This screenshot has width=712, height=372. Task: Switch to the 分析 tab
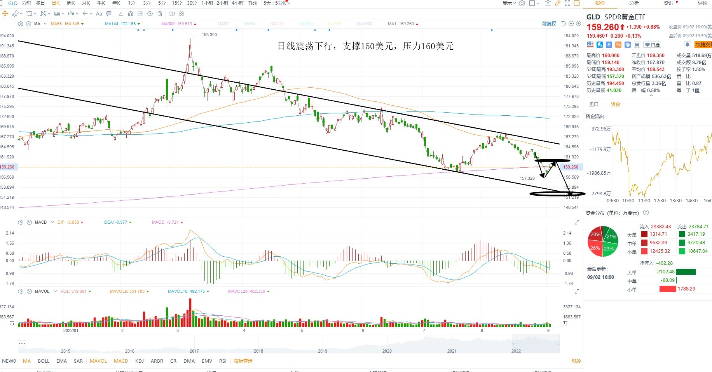tap(634, 3)
